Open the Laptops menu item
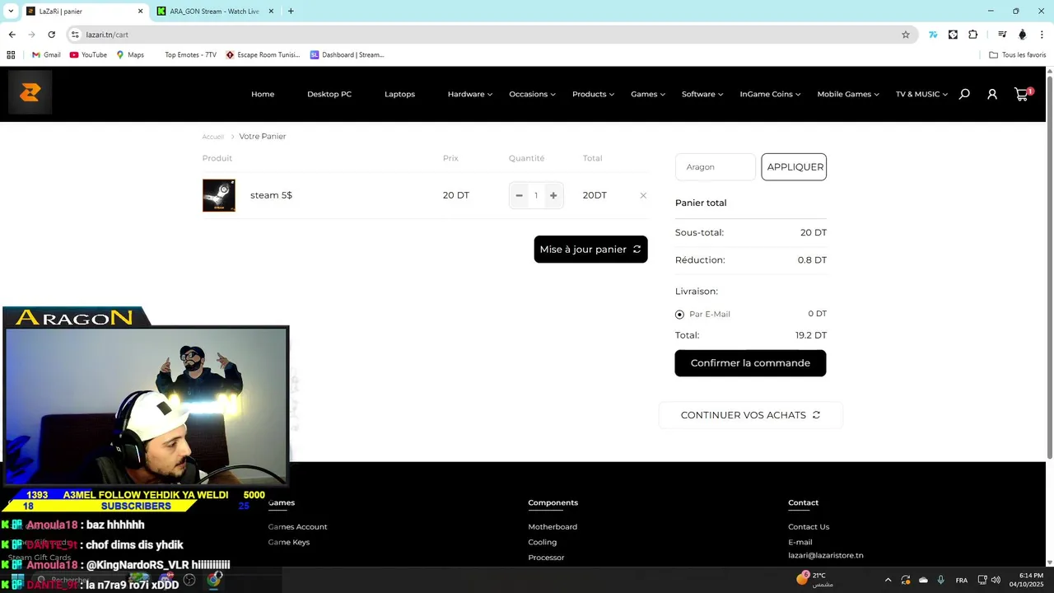 tap(399, 94)
